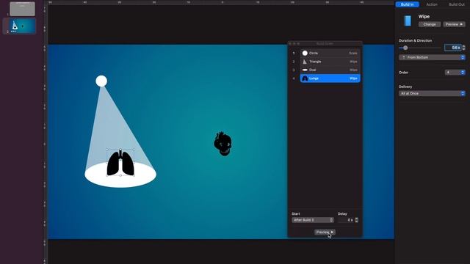Open the All at Once delivery dropdown

(432, 93)
